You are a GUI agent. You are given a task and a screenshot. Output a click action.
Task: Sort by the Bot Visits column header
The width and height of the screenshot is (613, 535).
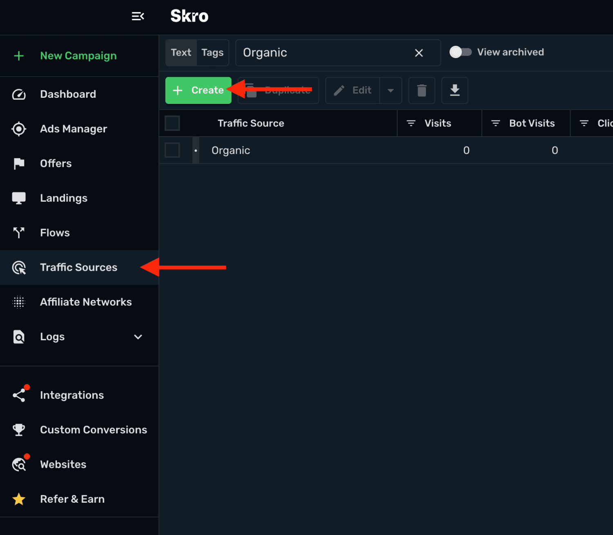532,123
